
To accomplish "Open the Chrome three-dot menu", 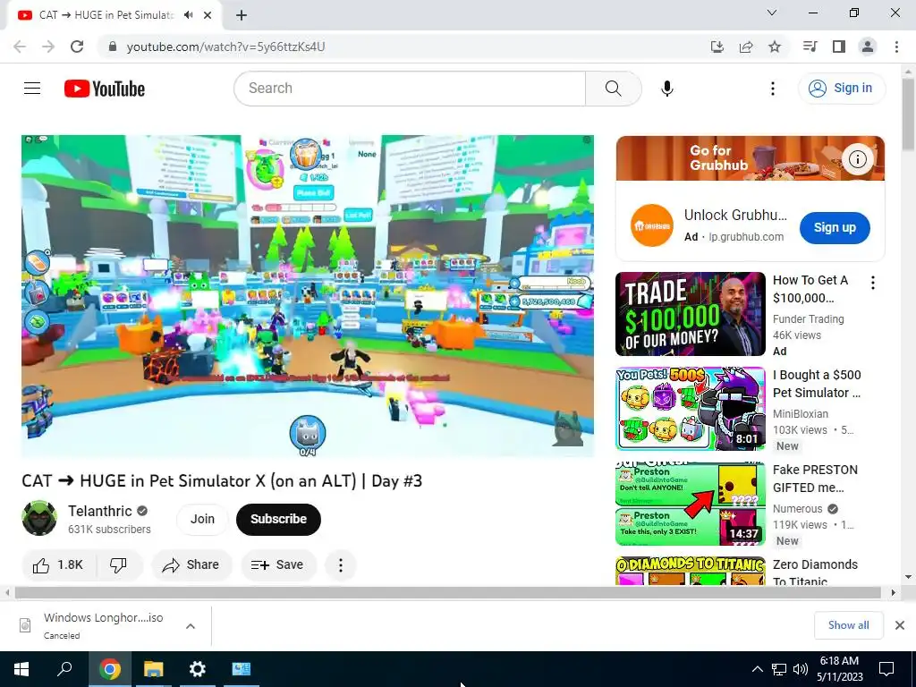I will point(896,47).
